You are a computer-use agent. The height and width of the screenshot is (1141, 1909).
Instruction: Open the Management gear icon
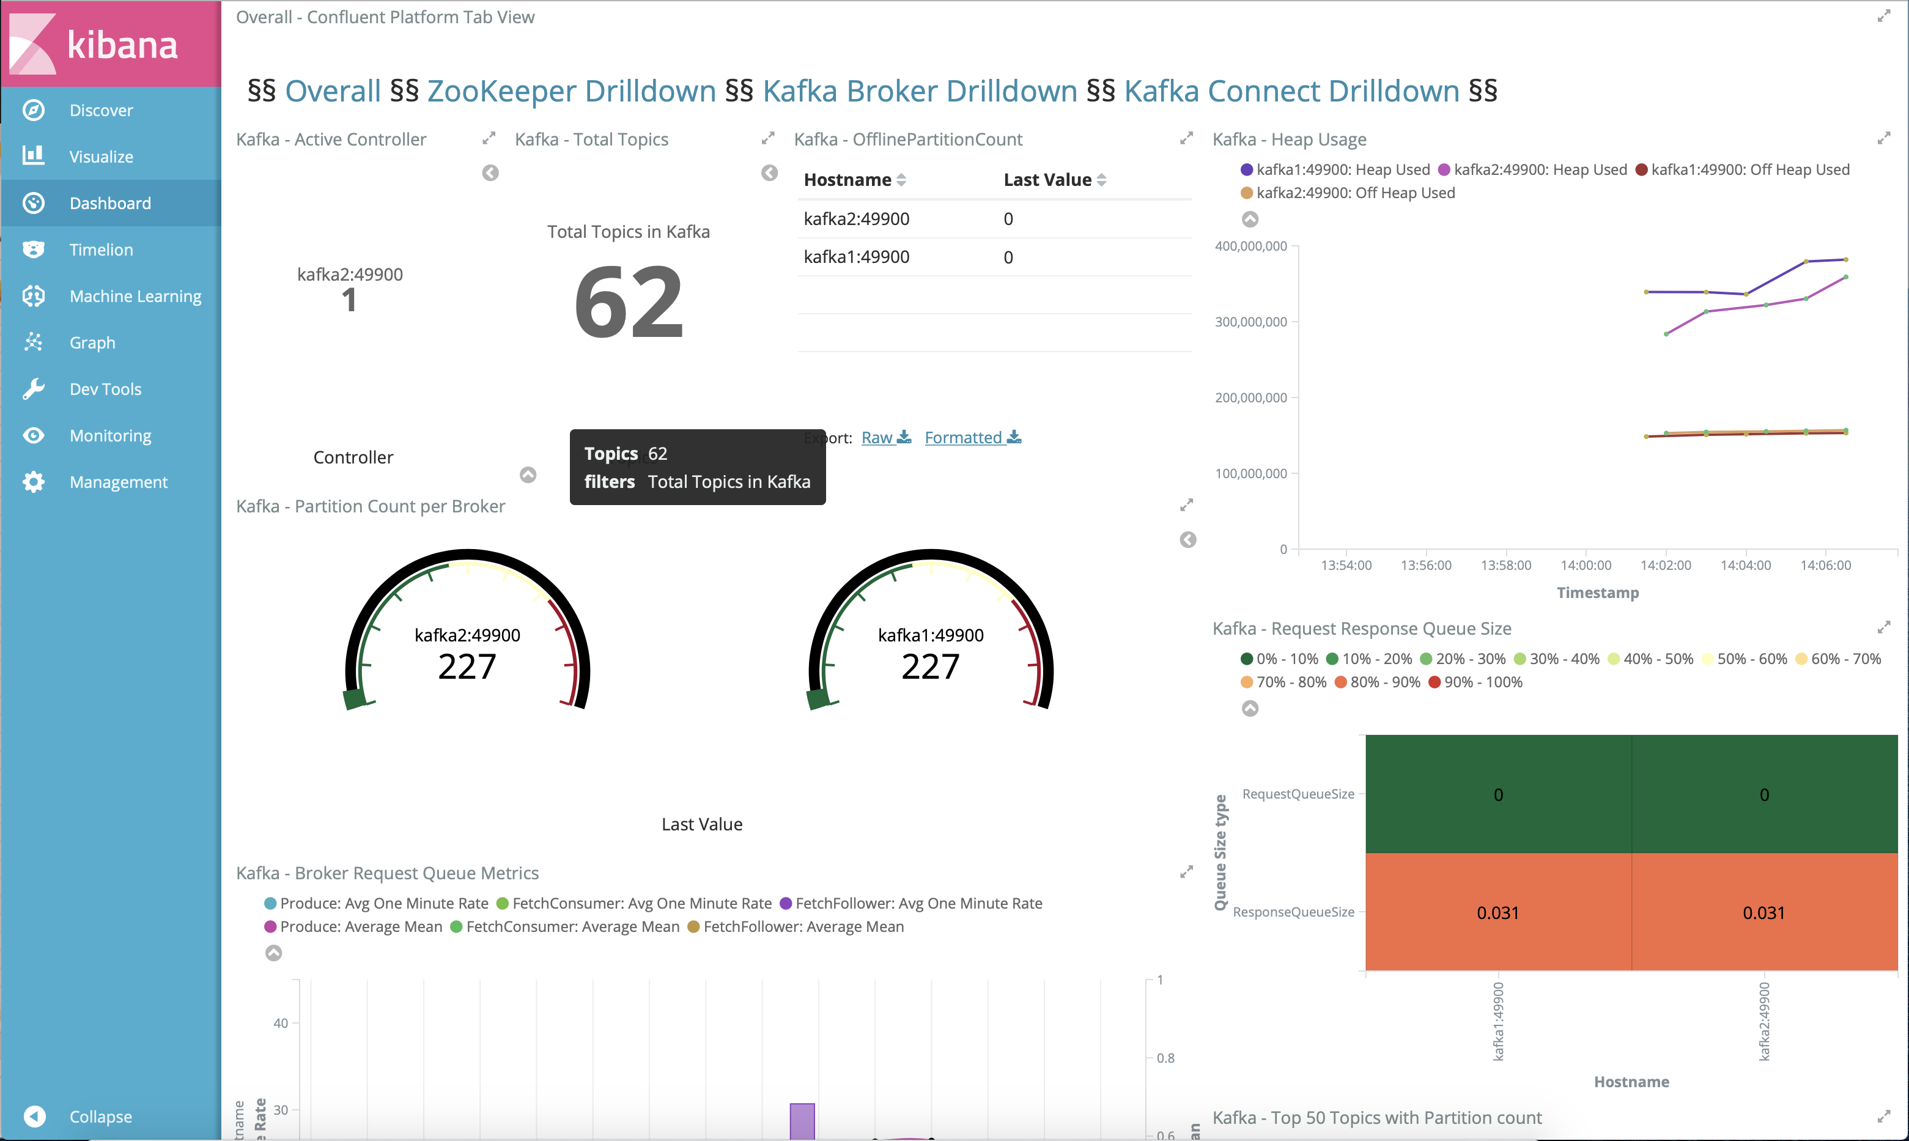(33, 482)
